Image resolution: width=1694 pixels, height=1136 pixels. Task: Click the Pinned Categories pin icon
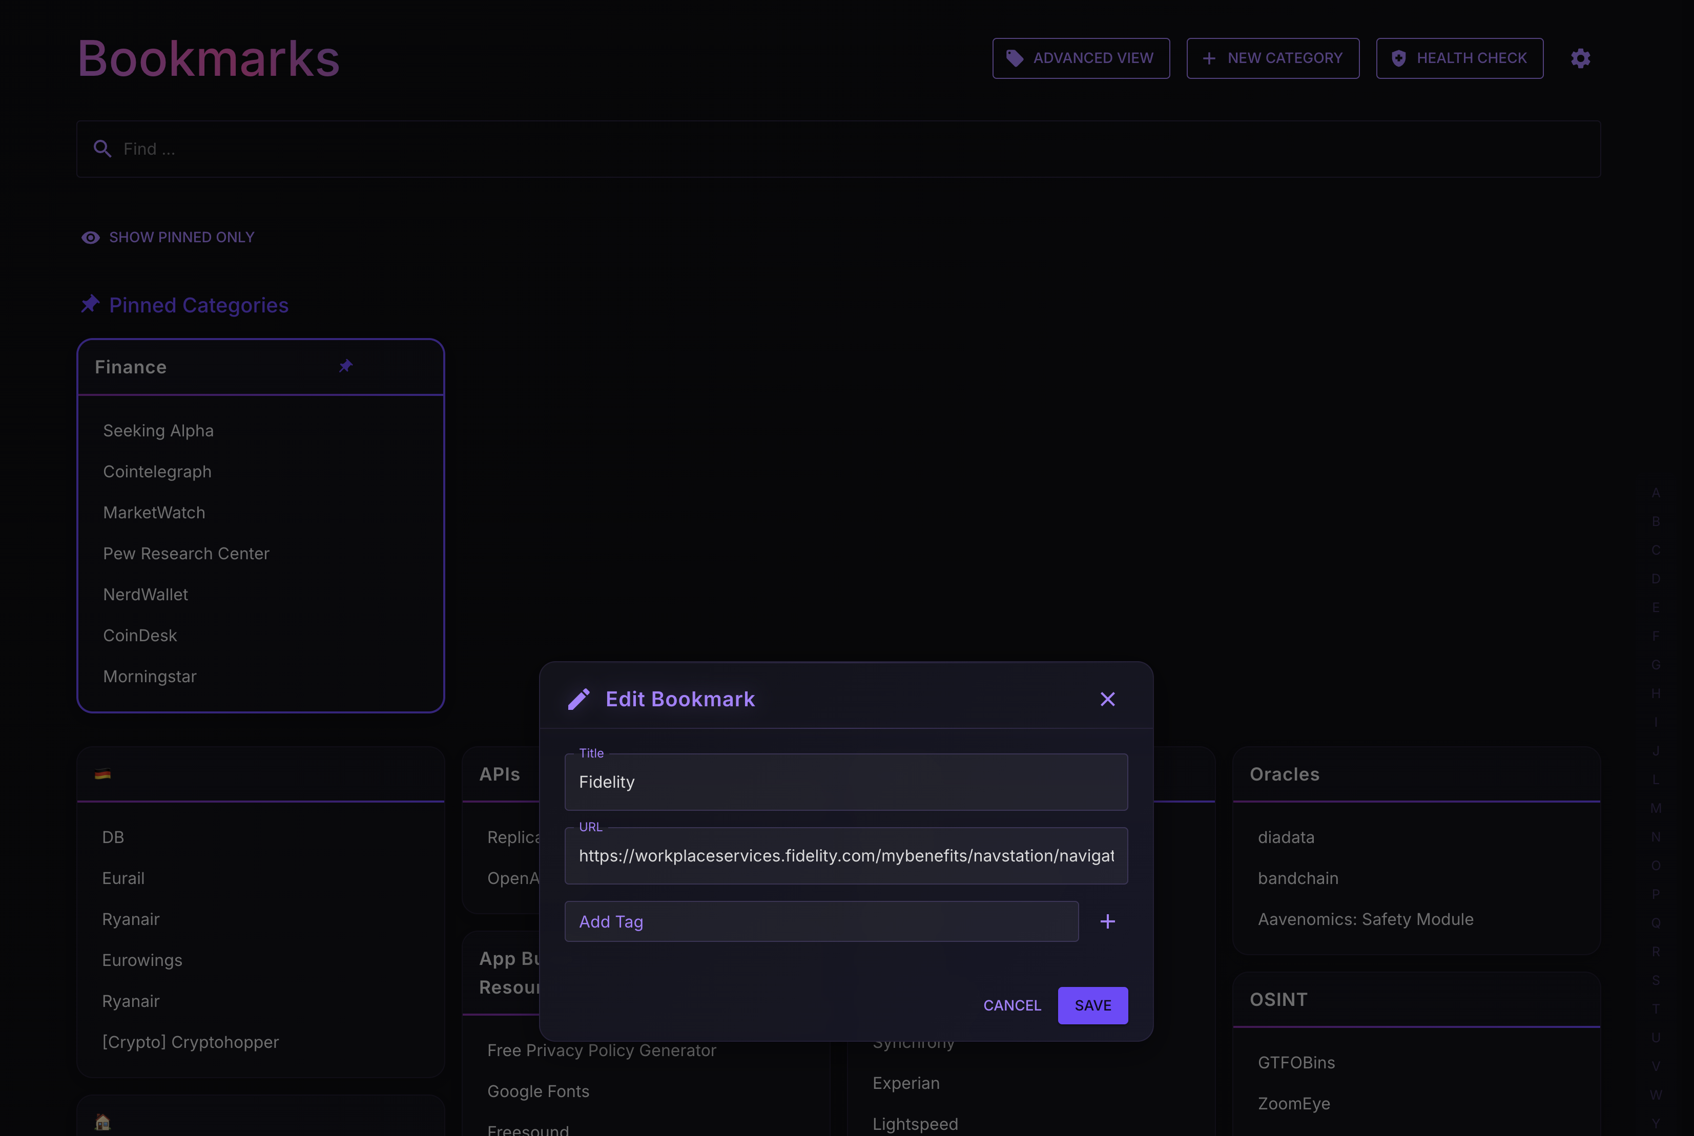tap(90, 304)
